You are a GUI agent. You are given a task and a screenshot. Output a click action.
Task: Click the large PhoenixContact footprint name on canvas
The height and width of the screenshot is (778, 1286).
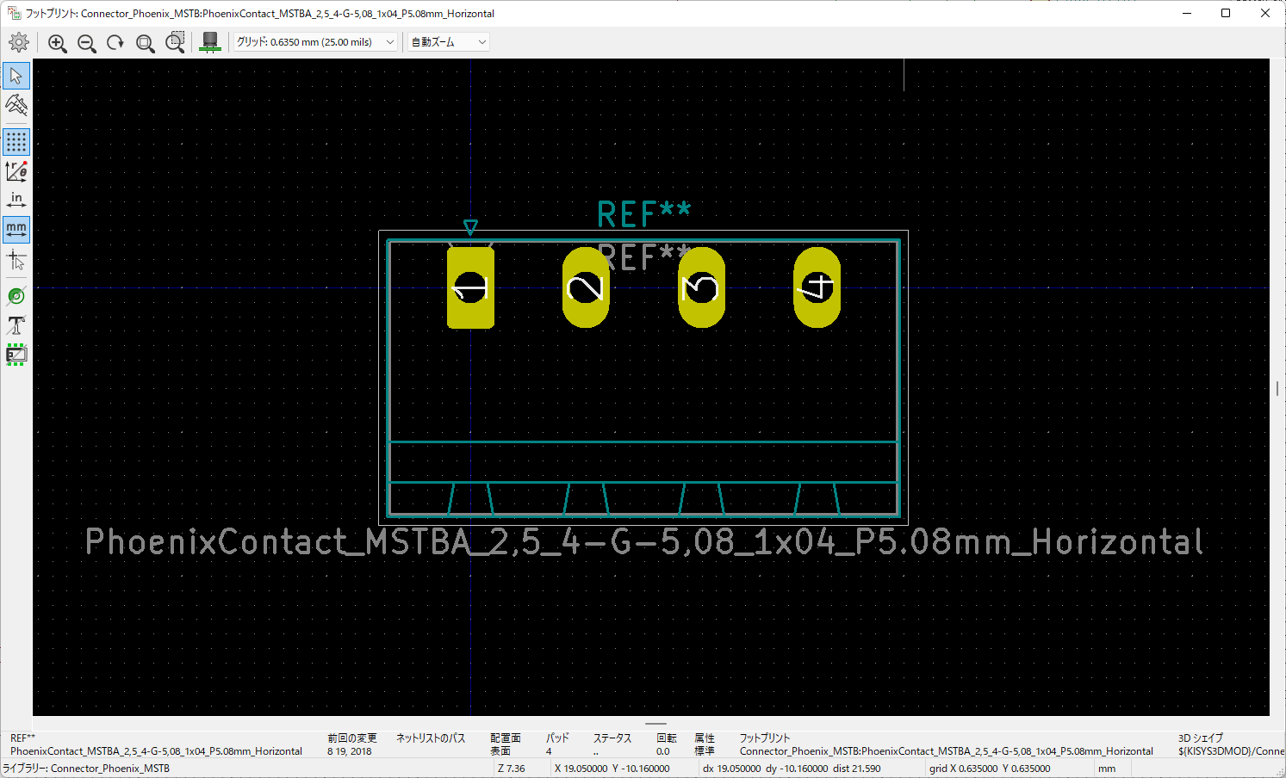pyautogui.click(x=644, y=542)
